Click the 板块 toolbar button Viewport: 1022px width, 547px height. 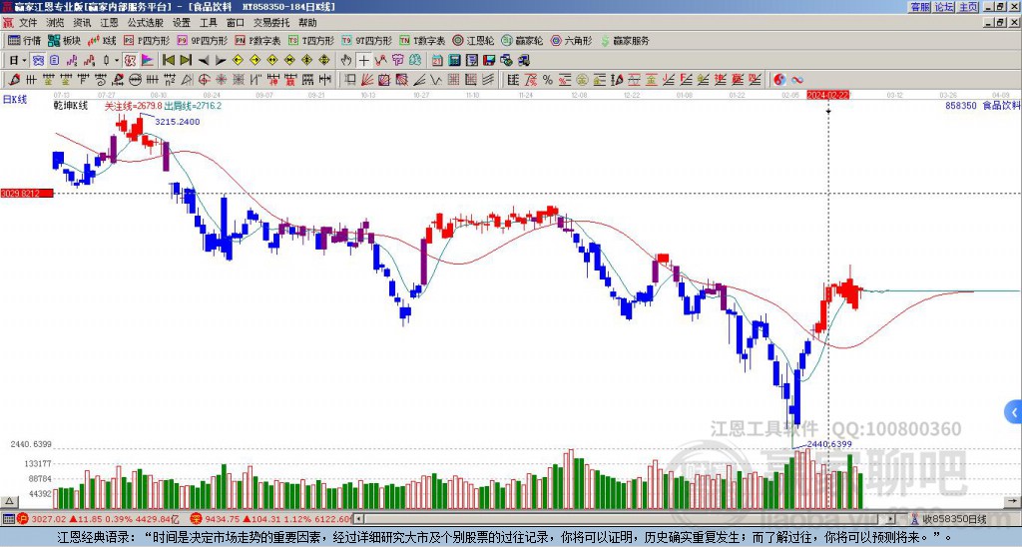click(64, 40)
